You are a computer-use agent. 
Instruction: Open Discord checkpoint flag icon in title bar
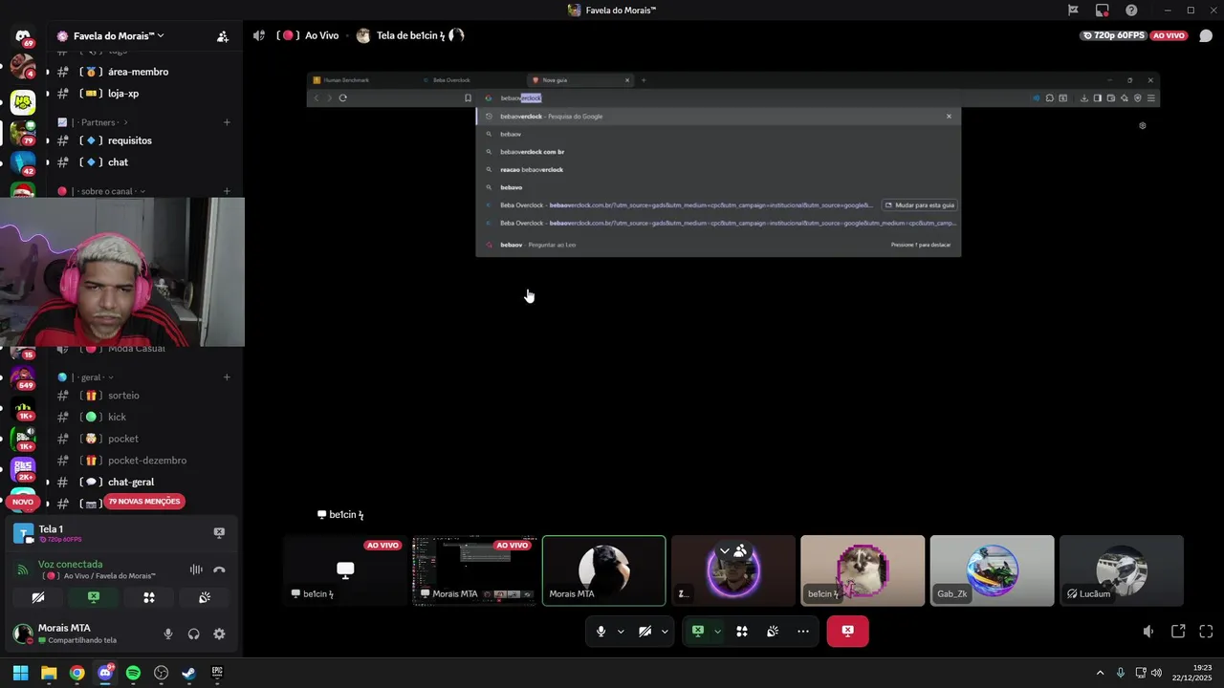(1073, 11)
